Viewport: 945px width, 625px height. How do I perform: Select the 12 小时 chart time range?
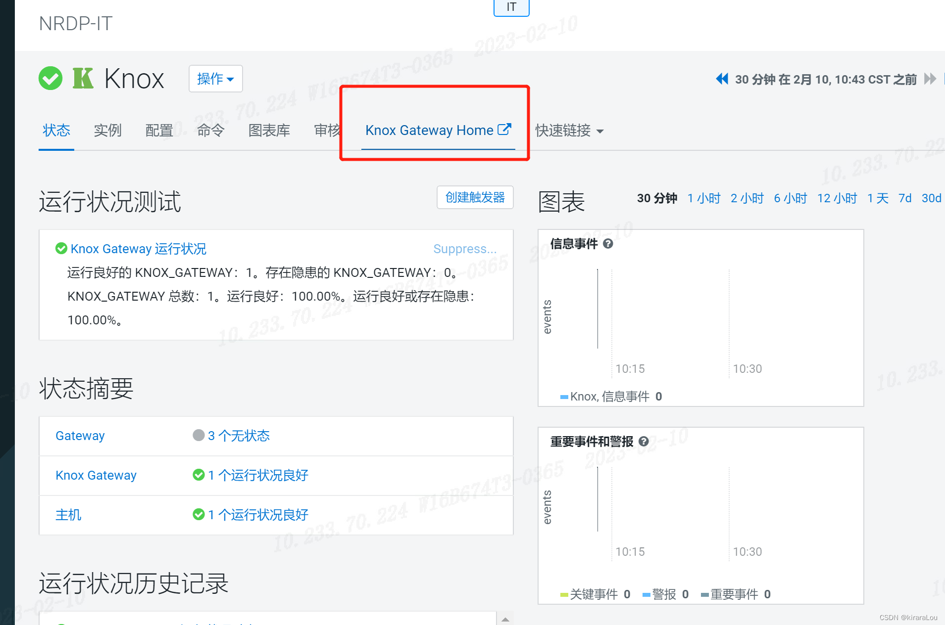[837, 198]
